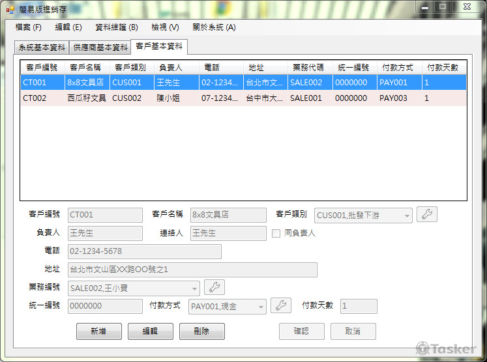Click the 電話 input field
The width and height of the screenshot is (487, 362).
point(144,251)
